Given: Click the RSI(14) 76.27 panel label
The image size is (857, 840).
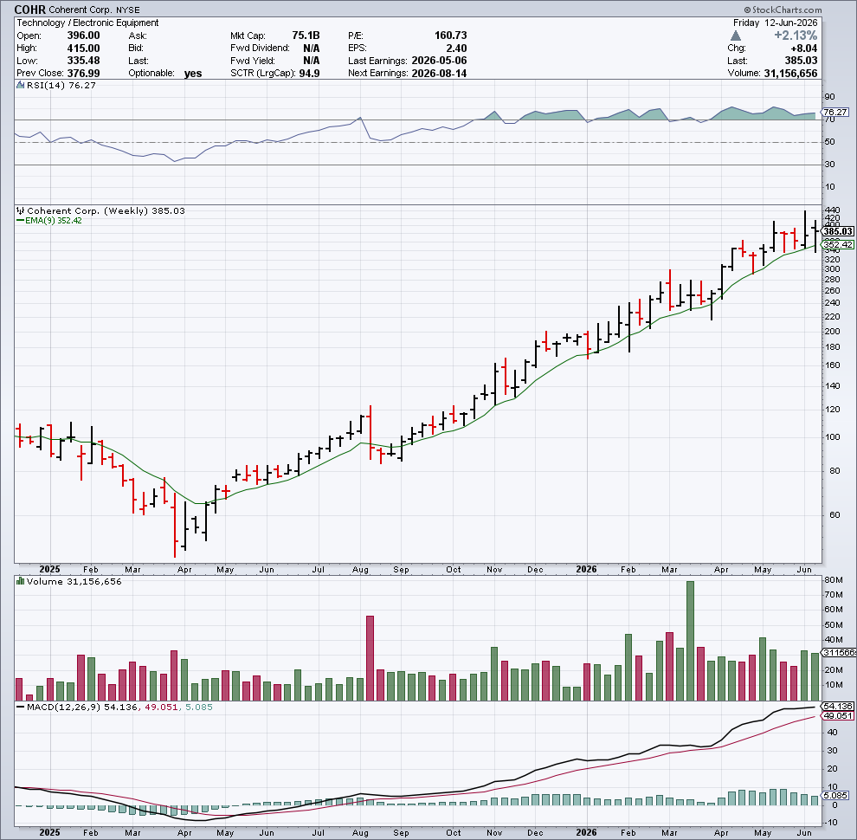Looking at the screenshot, I should click(x=61, y=86).
